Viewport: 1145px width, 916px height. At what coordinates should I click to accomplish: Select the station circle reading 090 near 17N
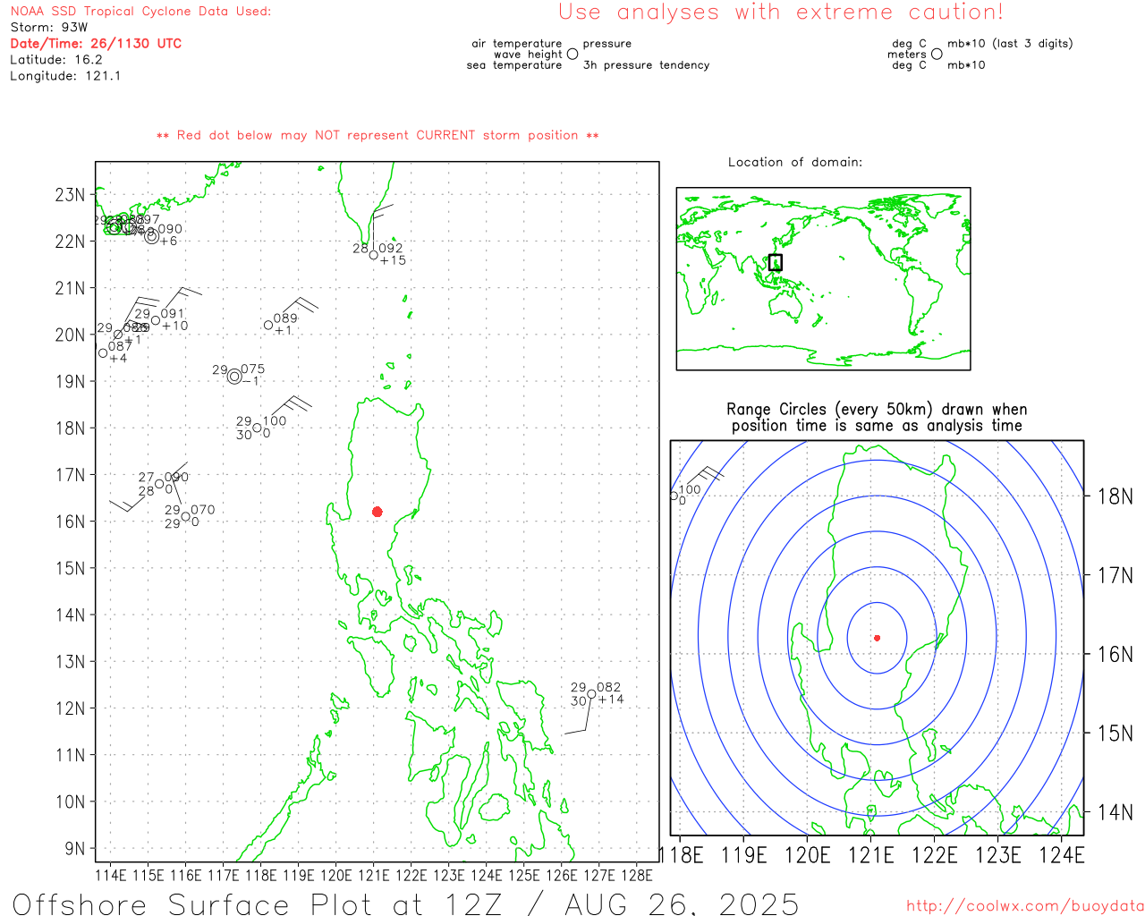[x=159, y=484]
